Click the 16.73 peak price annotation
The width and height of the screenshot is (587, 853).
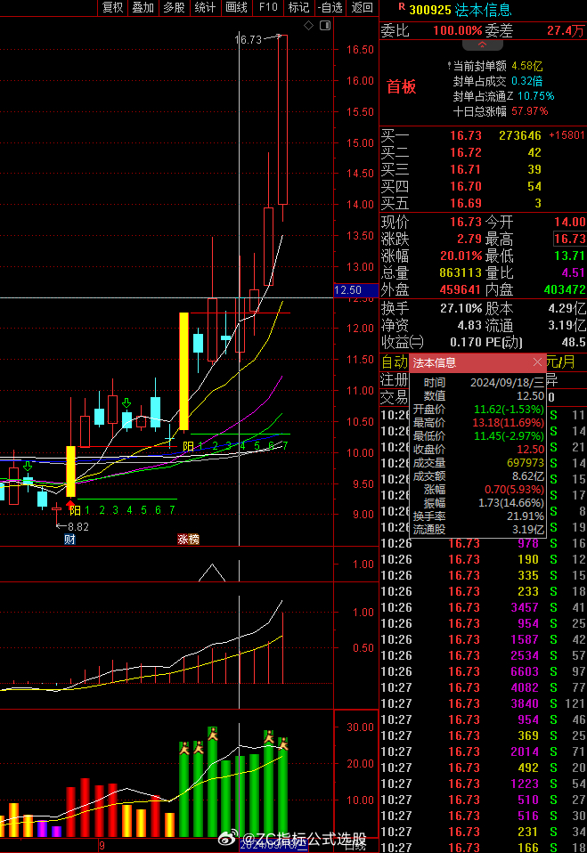[x=249, y=40]
